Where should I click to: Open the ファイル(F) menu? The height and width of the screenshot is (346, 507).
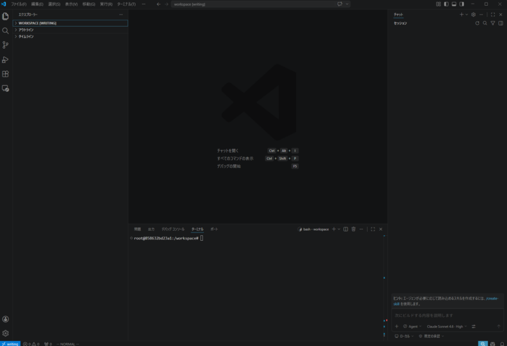click(x=19, y=4)
